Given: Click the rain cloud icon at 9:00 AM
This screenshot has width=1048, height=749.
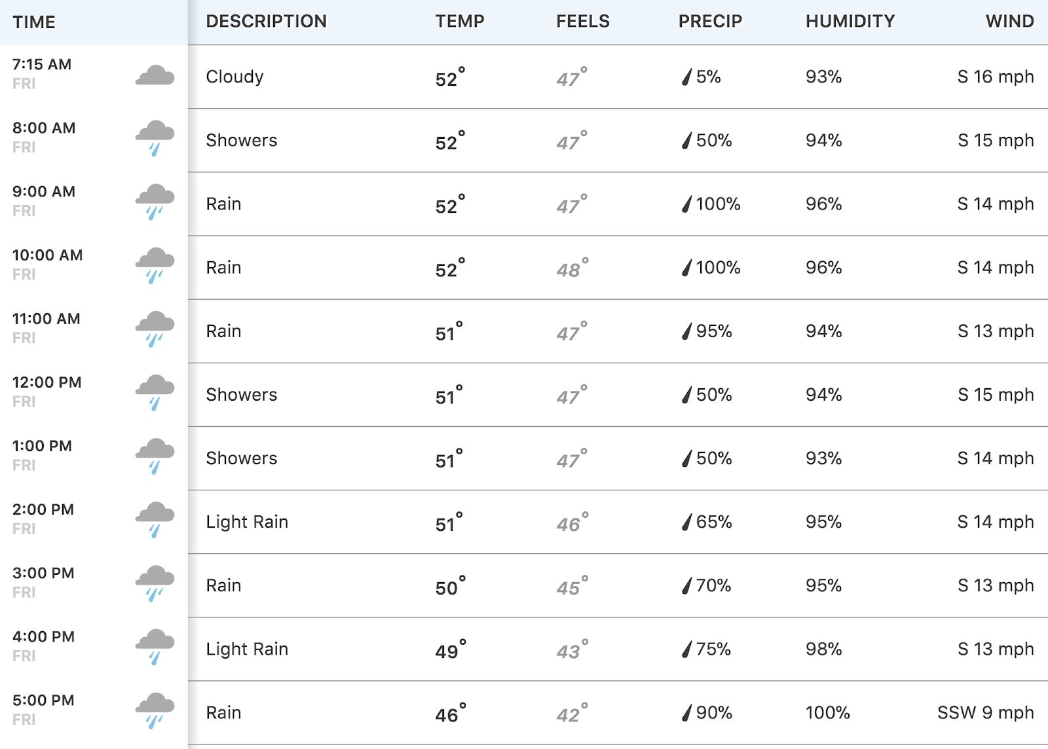Looking at the screenshot, I should [x=155, y=202].
